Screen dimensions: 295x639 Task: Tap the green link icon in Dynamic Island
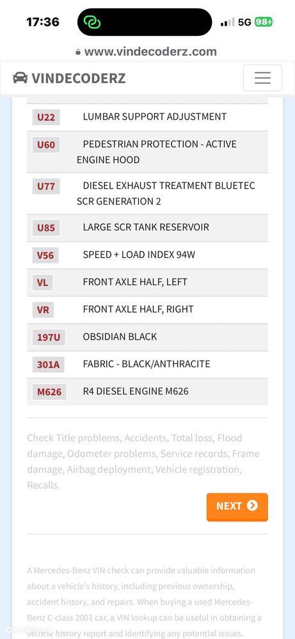point(92,22)
